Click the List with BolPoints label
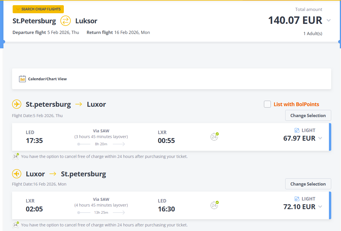341x231 pixels. 296,104
